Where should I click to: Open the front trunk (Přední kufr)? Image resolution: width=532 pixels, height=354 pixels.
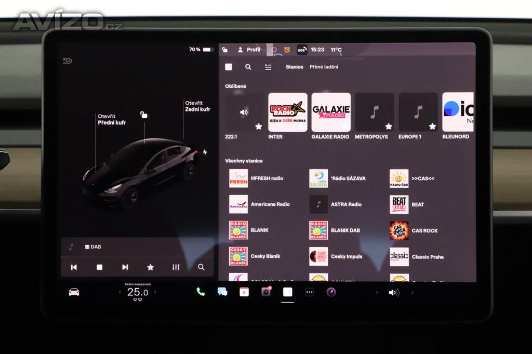coord(111,119)
